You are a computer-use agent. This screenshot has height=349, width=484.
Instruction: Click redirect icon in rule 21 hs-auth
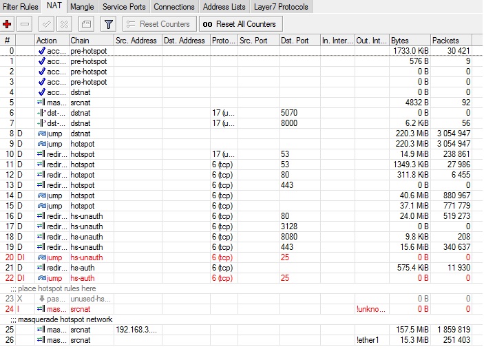[41, 268]
